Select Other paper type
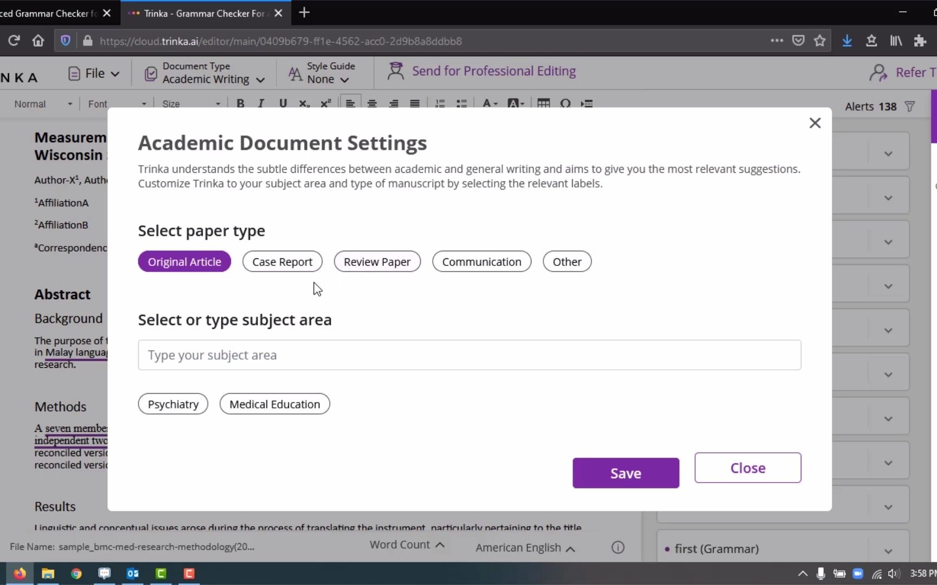This screenshot has width=937, height=585. (567, 262)
